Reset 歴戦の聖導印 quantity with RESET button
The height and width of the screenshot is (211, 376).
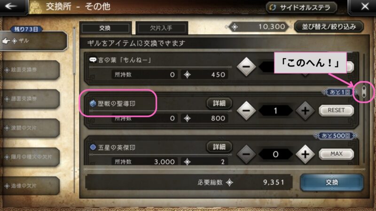click(336, 110)
